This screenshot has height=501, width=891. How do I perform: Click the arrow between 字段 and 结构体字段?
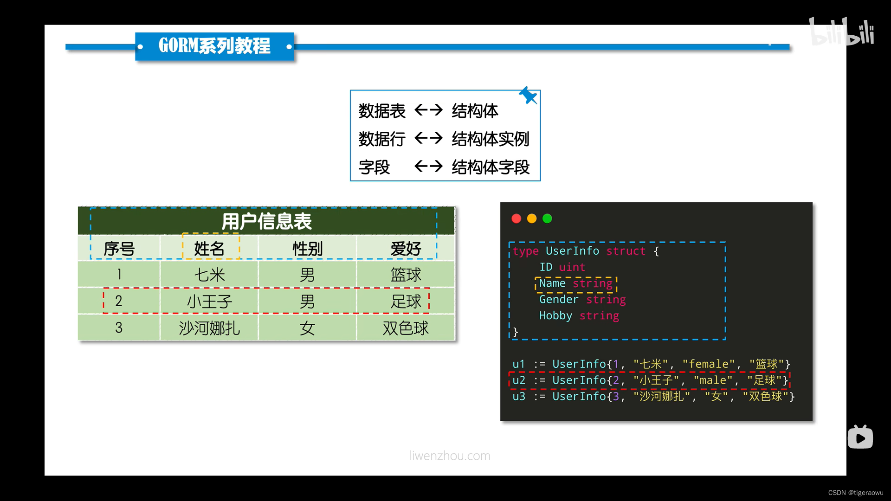(428, 166)
